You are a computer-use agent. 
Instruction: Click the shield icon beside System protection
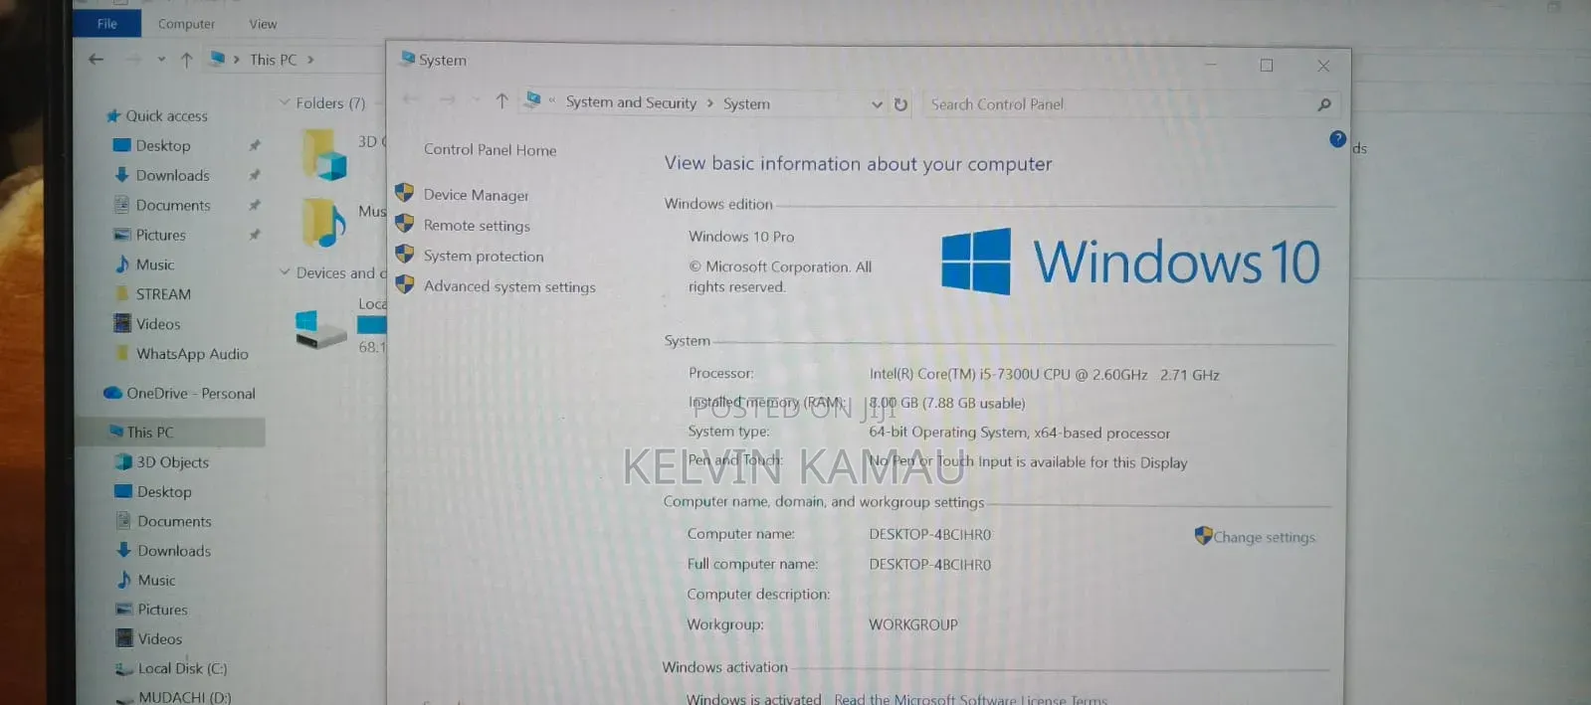pyautogui.click(x=404, y=254)
